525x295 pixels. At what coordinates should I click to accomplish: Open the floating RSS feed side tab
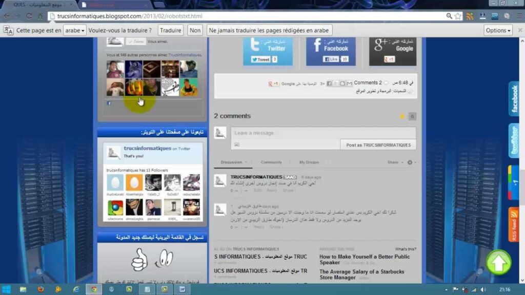[514, 224]
